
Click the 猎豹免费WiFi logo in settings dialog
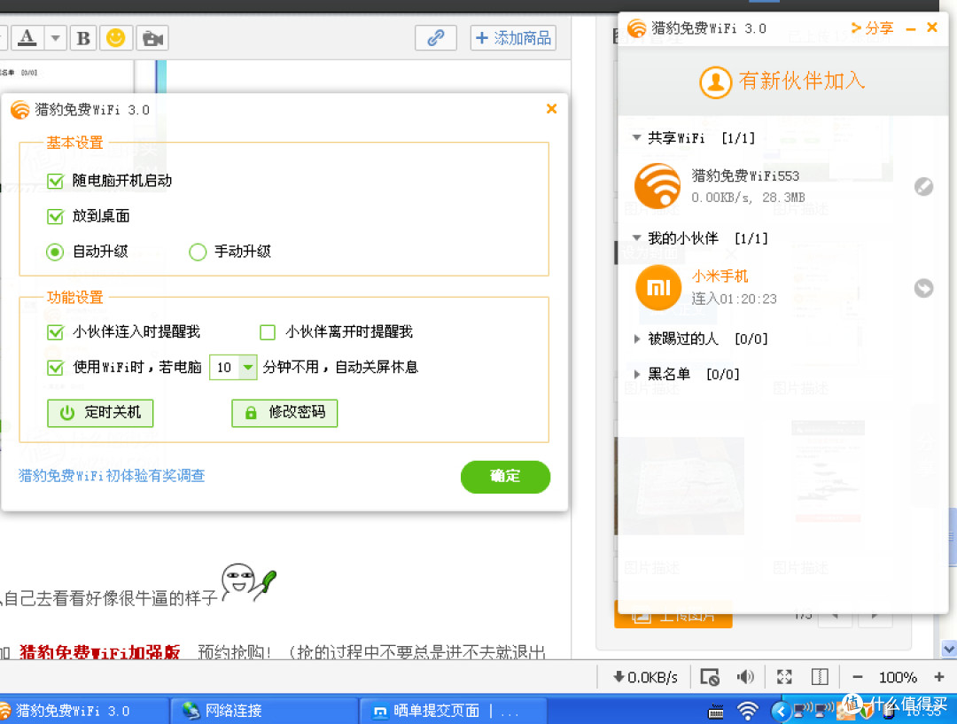20,110
